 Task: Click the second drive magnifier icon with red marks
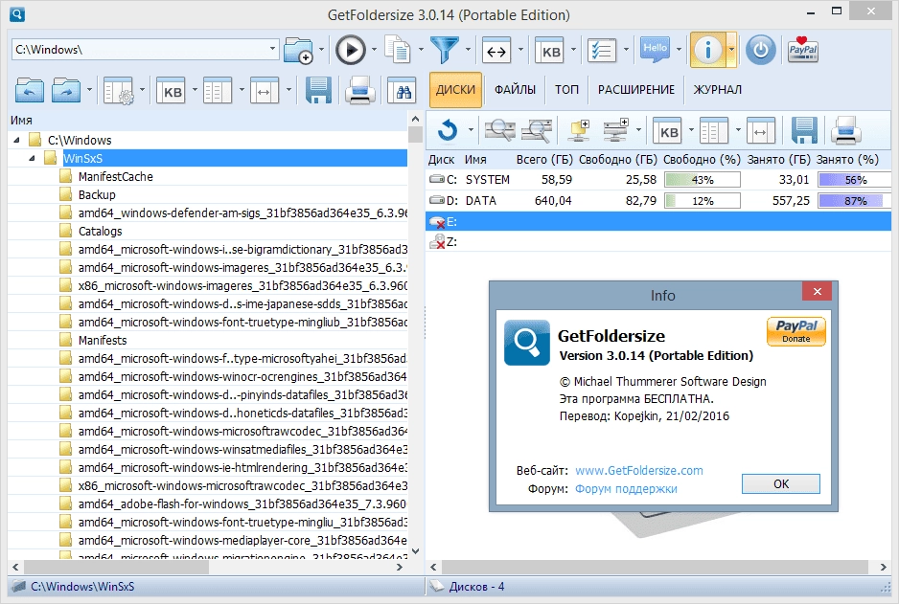(537, 130)
